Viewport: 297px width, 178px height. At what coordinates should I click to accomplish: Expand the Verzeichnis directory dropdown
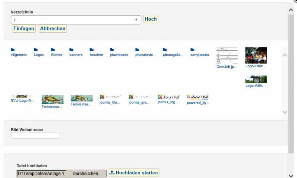[x=136, y=20]
